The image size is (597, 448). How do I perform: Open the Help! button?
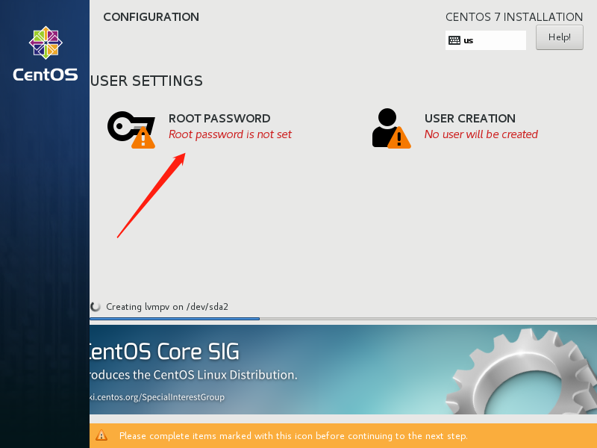559,37
